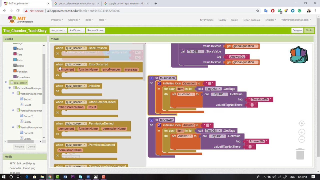
Task: Click the MIT App Inventor logo
Action: coord(20,19)
